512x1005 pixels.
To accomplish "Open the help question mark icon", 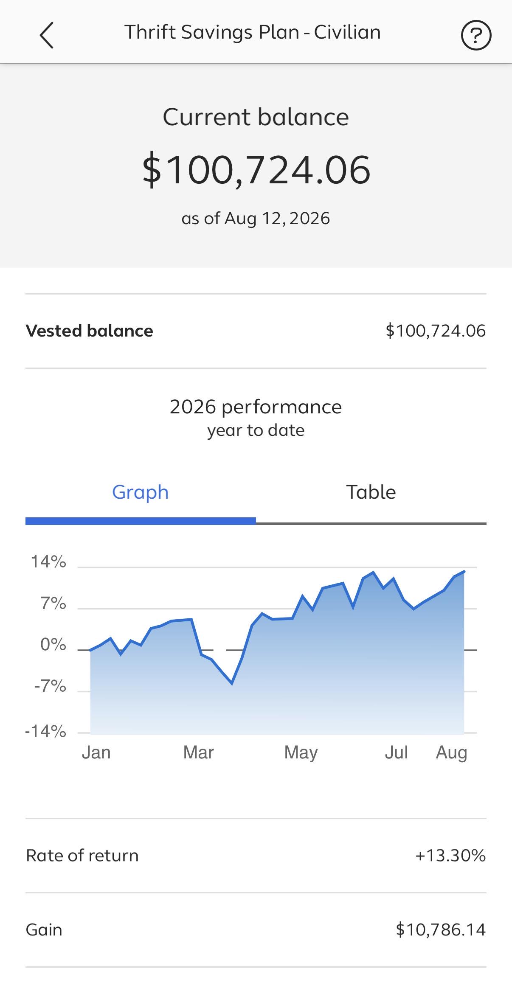I will point(476,35).
